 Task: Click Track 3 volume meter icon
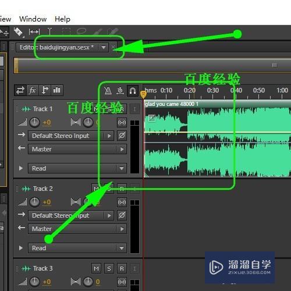coord(23,282)
